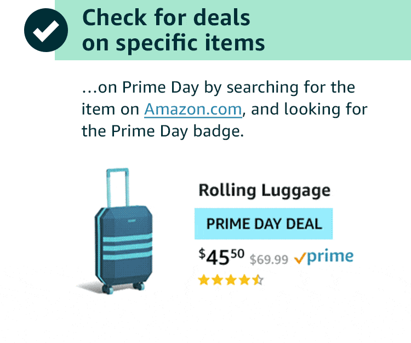This screenshot has width=411, height=343.
Task: Click the "the Prime Day badge." text line
Action: pos(163,132)
